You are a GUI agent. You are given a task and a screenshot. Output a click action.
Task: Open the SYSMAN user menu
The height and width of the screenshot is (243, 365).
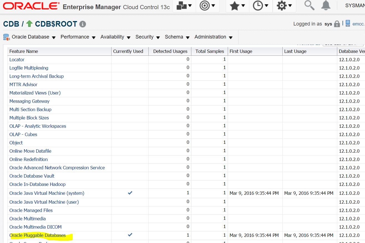(355, 6)
